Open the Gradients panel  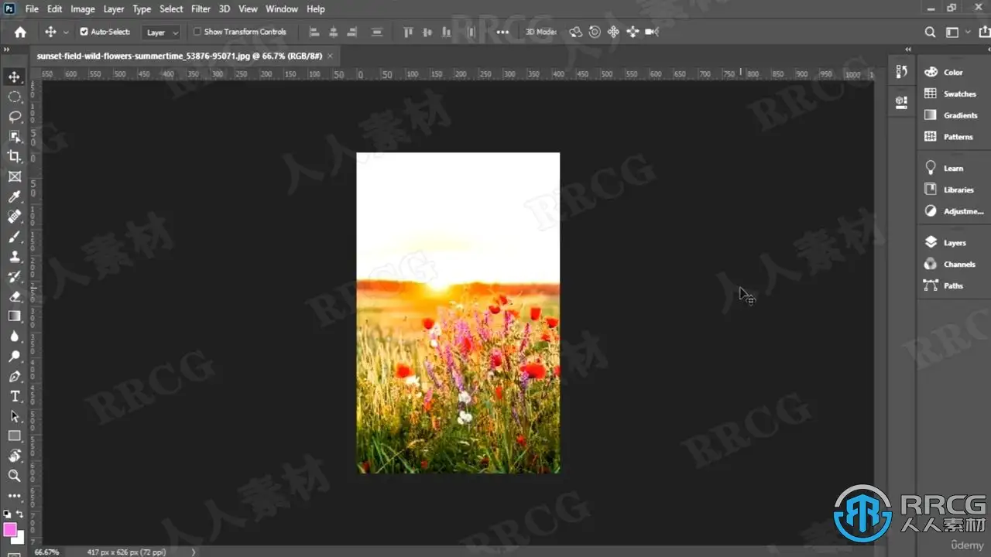tap(951, 115)
